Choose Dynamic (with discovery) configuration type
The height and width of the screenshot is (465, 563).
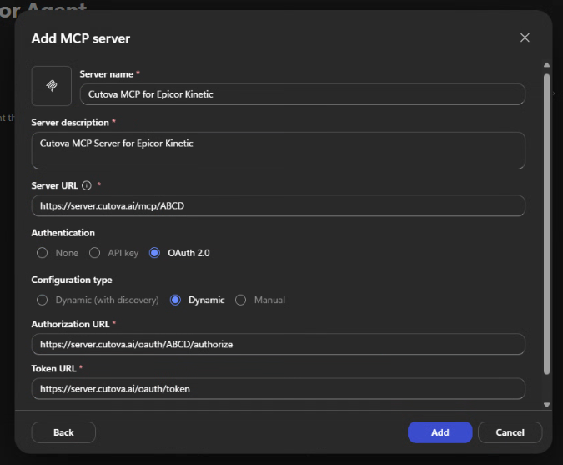pos(42,300)
